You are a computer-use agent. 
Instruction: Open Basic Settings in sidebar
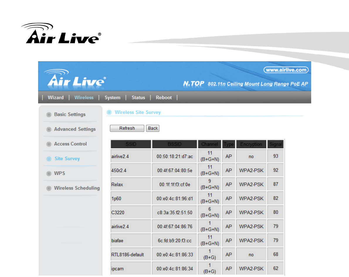[70, 114]
